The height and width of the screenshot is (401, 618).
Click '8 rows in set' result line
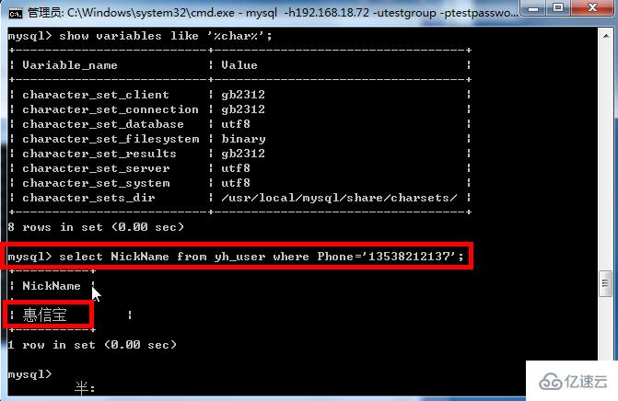click(x=96, y=227)
